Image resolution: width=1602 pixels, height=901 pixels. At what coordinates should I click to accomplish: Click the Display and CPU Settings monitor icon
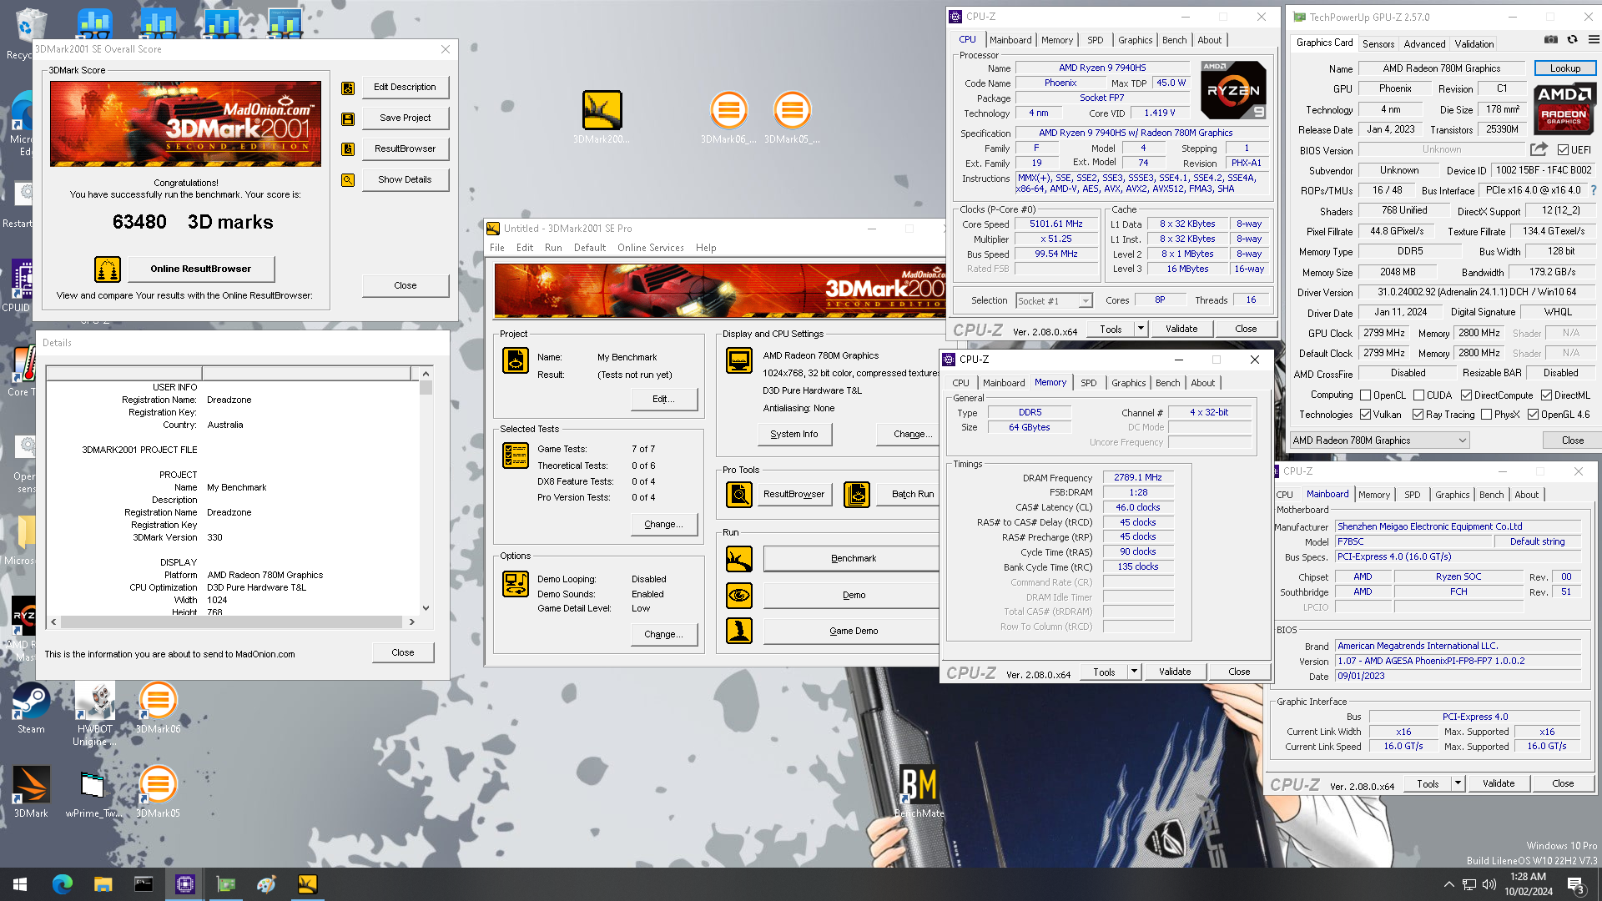[739, 360]
